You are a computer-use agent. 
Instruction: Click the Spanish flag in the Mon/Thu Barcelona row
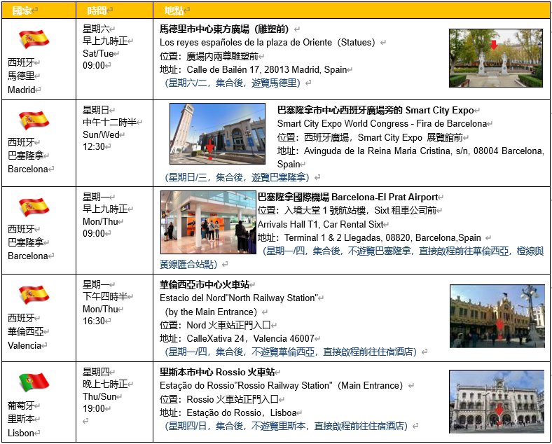coord(34,207)
